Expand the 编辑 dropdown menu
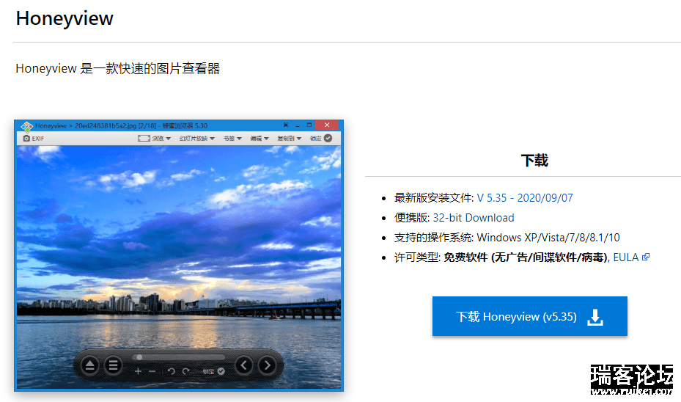681x402 pixels. (x=259, y=138)
